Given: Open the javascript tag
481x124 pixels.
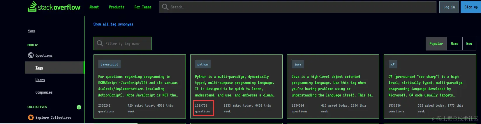Looking at the screenshot, I should coord(110,64).
